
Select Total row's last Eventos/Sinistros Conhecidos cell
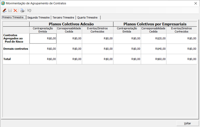182,59
